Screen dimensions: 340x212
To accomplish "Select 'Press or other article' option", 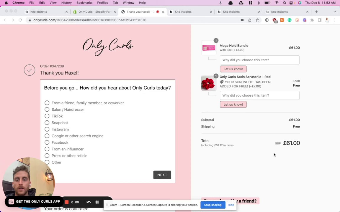I will [47, 155].
